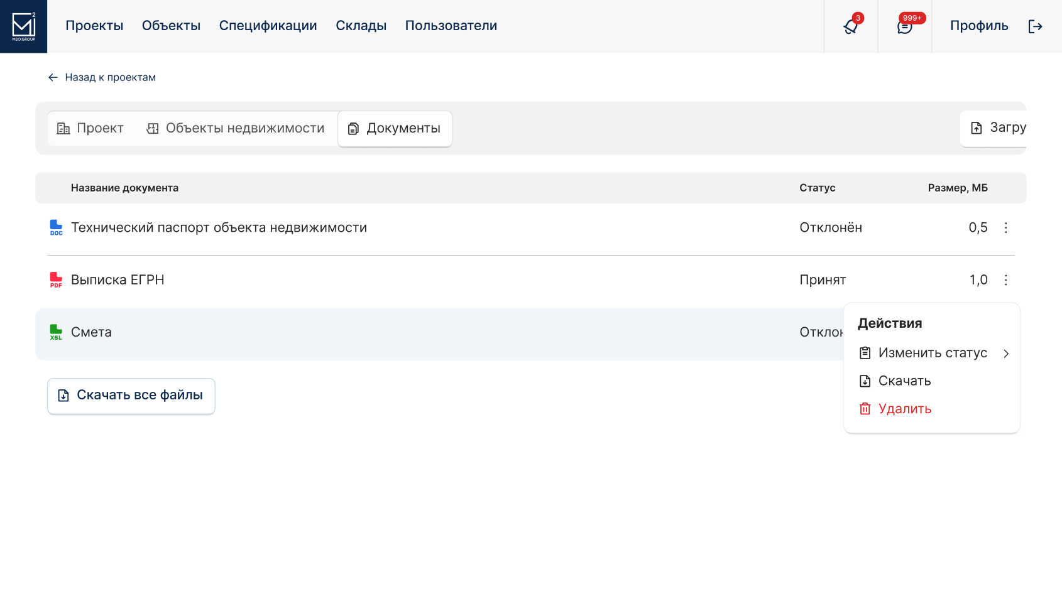
Task: Switch to the Объекты недвижимости tab
Action: pyautogui.click(x=236, y=129)
